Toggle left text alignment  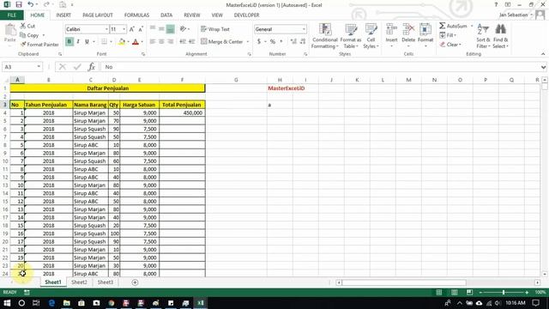153,42
